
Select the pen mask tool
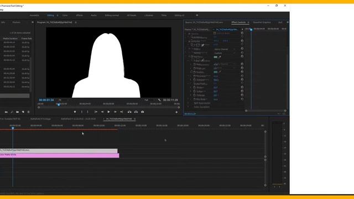click(203, 45)
